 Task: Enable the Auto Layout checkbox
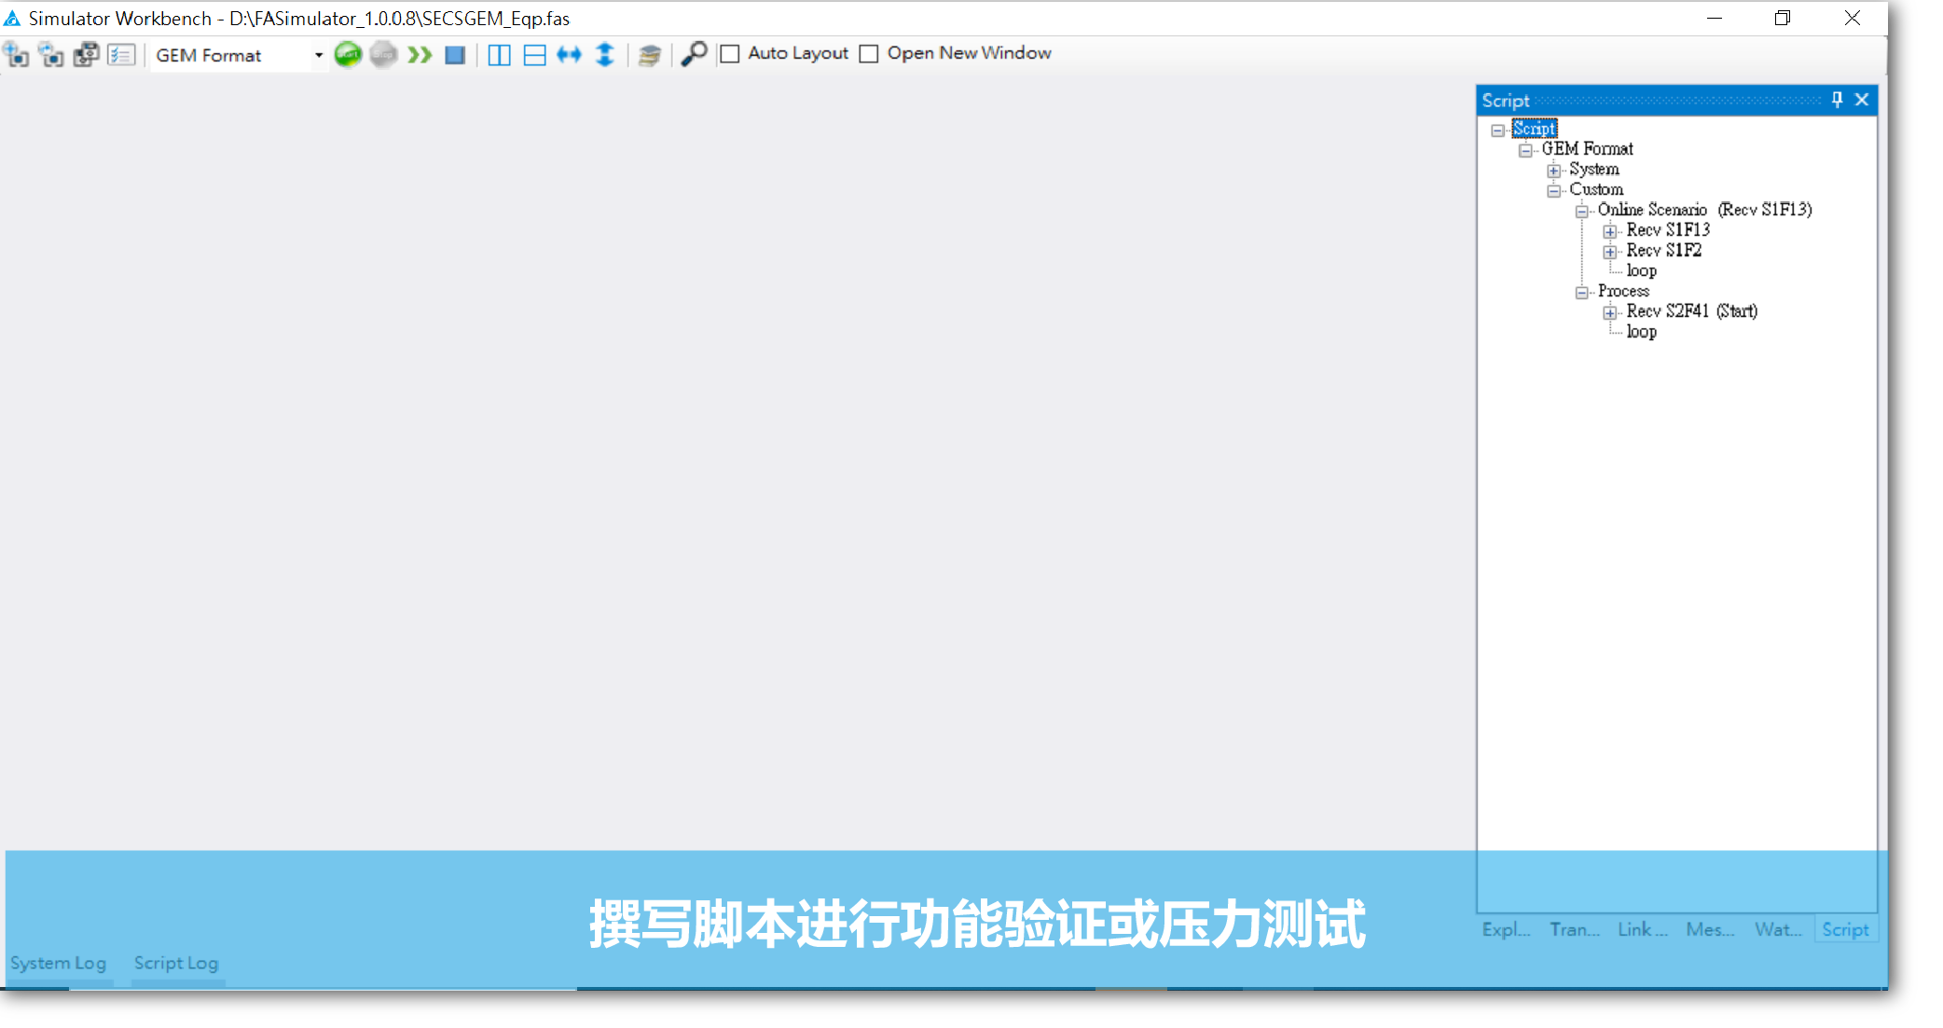pos(731,54)
